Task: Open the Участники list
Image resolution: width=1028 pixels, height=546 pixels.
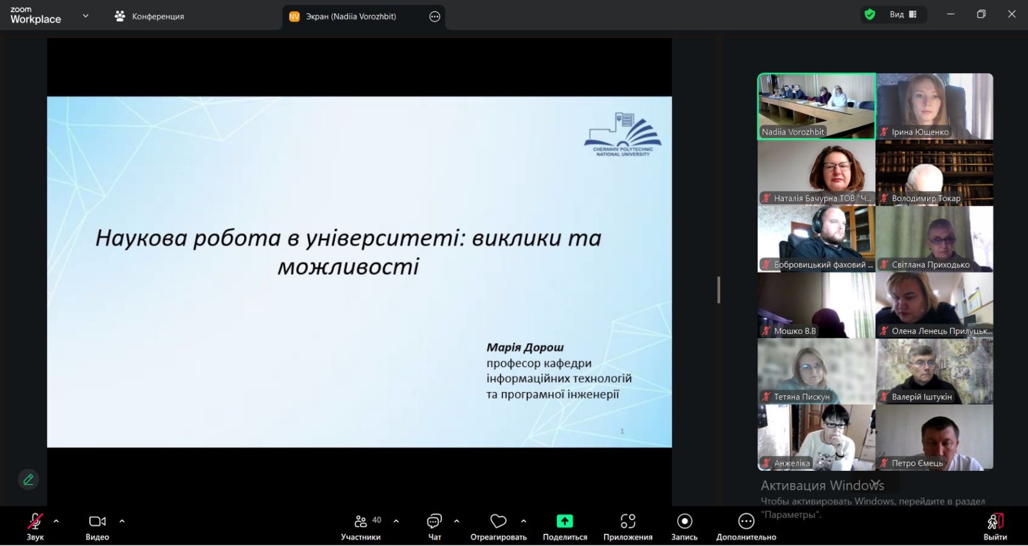Action: click(361, 522)
